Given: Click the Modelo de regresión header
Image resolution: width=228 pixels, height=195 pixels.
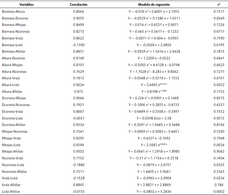Looking at the screenshot, I should 154,4.
